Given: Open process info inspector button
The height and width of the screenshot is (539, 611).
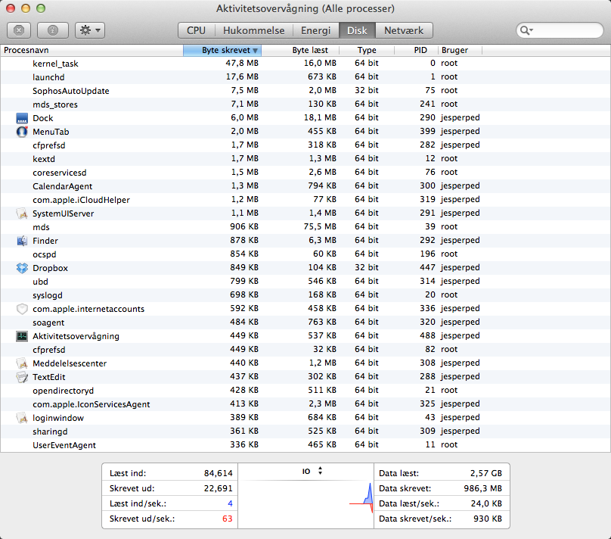Looking at the screenshot, I should 53,30.
